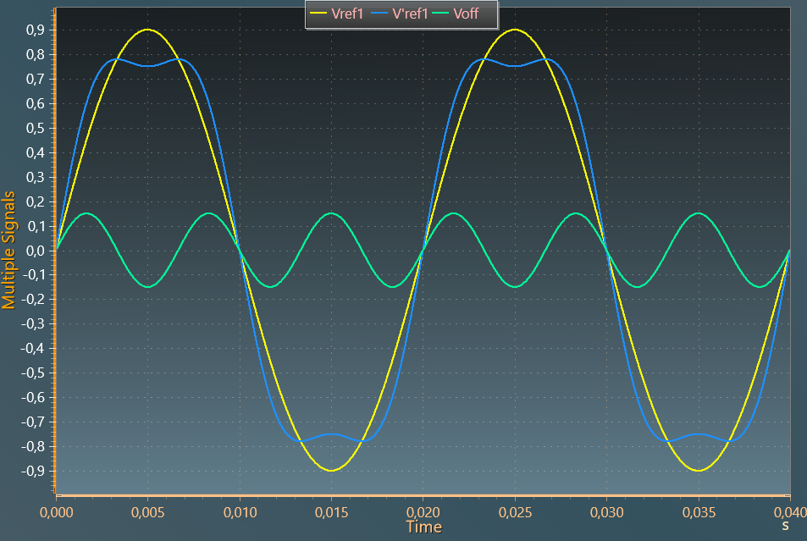807x541 pixels.
Task: Select the Time axis label
Action: click(x=424, y=526)
